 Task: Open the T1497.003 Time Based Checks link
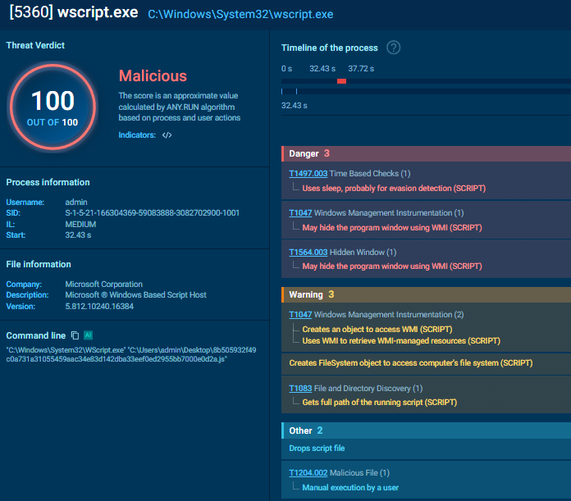point(308,174)
